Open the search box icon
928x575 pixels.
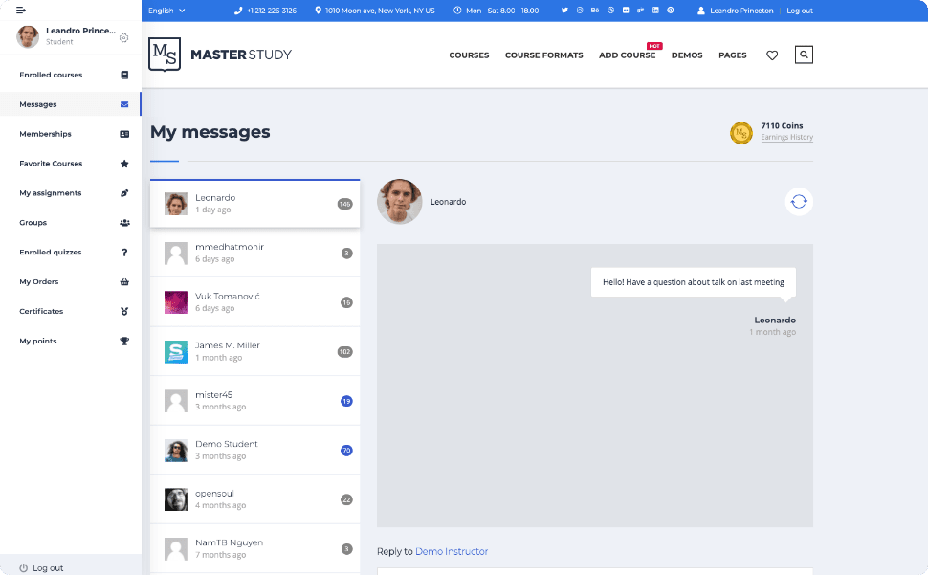pyautogui.click(x=804, y=55)
